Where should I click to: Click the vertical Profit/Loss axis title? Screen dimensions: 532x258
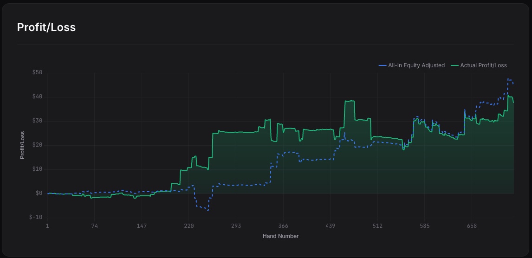(x=22, y=145)
